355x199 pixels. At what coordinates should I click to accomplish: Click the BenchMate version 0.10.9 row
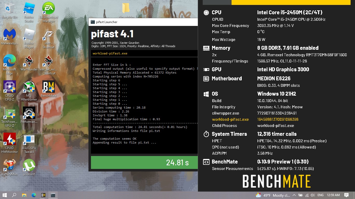click(256, 162)
